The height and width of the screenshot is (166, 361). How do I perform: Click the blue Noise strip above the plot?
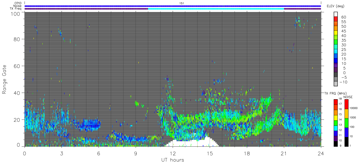pos(173,6)
